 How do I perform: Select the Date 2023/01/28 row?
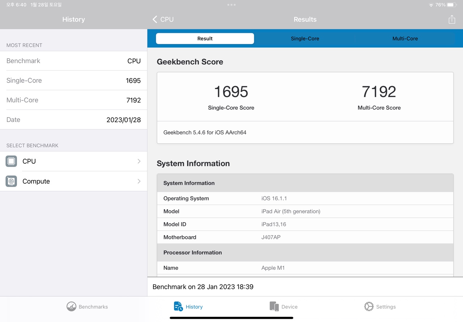click(73, 119)
